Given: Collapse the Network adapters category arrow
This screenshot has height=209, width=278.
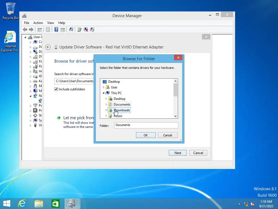Looking at the screenshot, I should pos(30,96).
